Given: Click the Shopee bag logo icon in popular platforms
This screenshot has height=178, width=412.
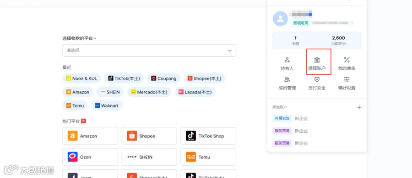Looking at the screenshot, I should pyautogui.click(x=132, y=136).
